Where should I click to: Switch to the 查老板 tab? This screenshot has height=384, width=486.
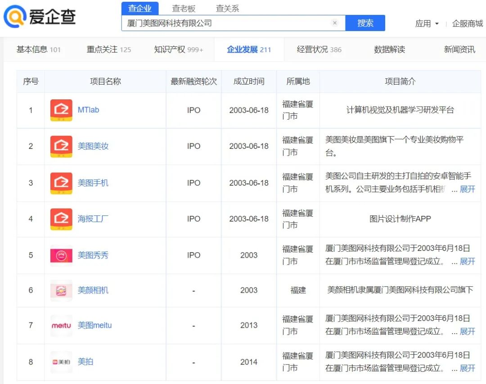click(184, 8)
